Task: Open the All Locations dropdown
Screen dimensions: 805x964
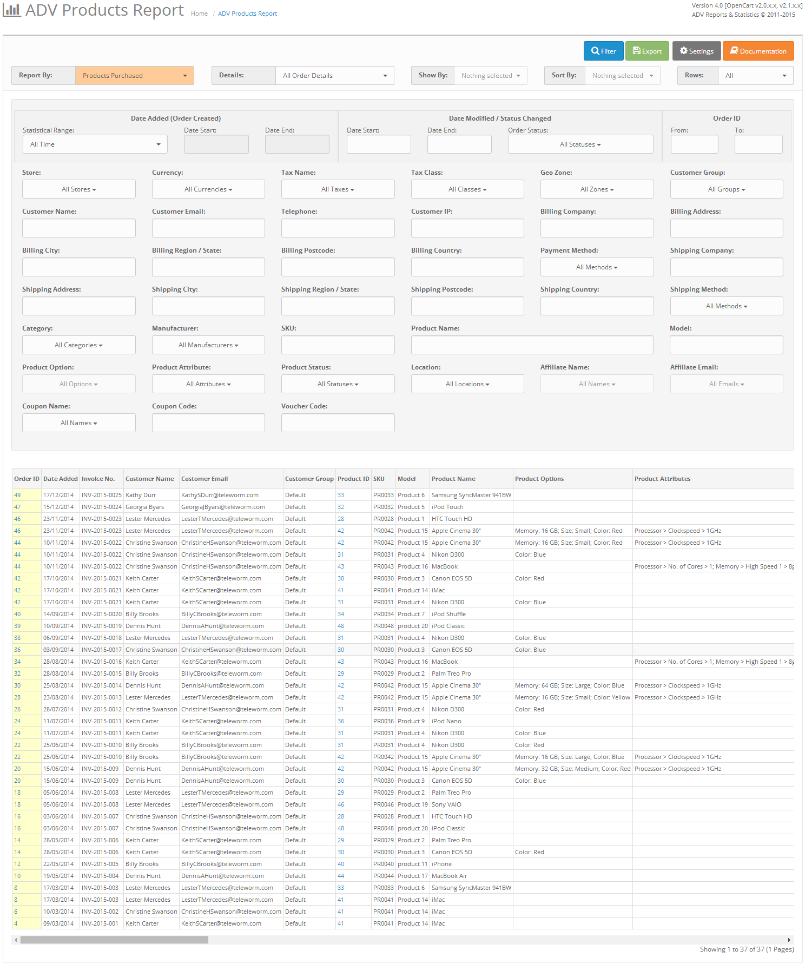Action: [467, 384]
